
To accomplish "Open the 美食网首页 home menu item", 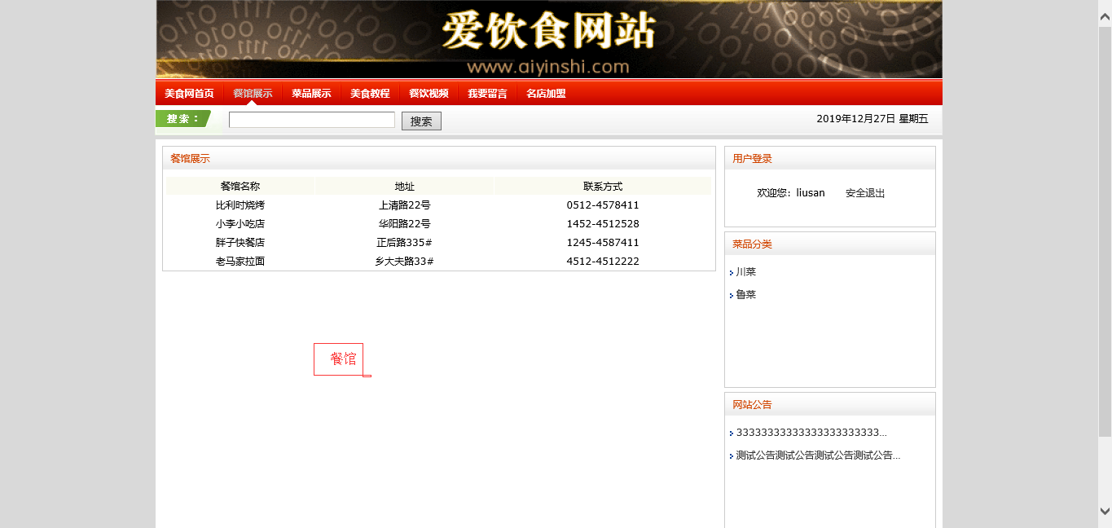I will (189, 94).
